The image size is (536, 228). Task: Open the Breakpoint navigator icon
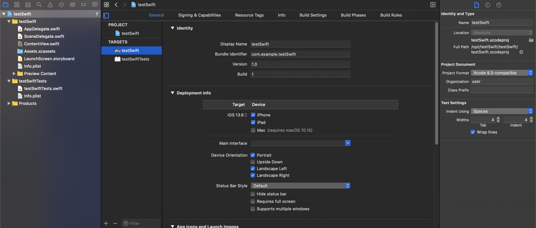83,5
